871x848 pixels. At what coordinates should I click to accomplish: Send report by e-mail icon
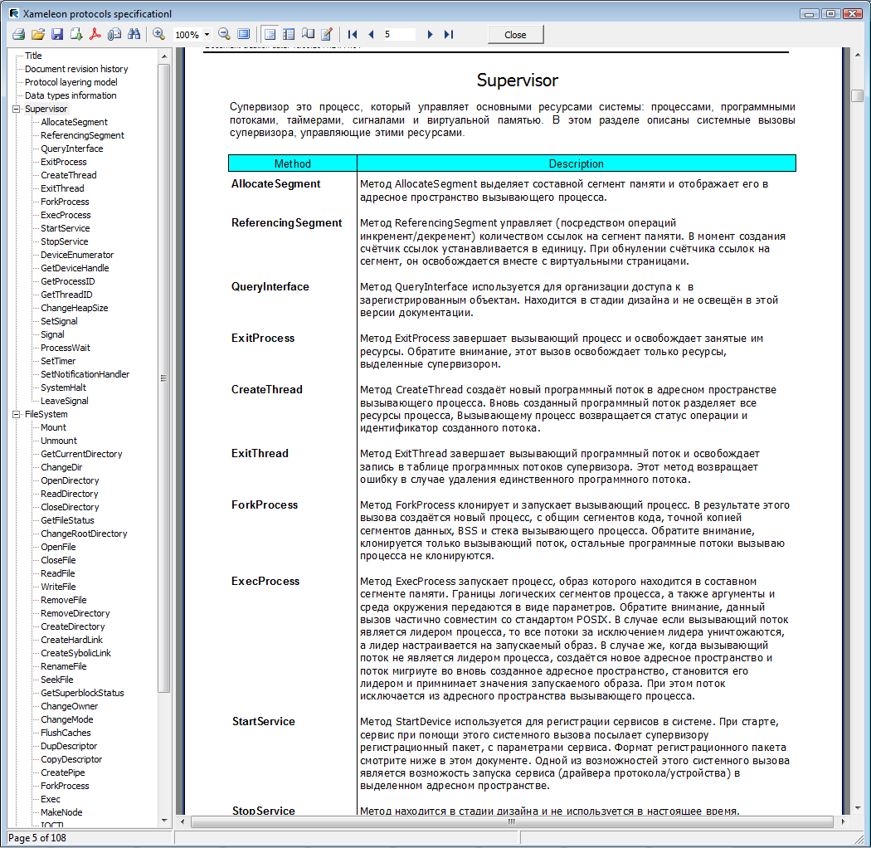click(114, 35)
